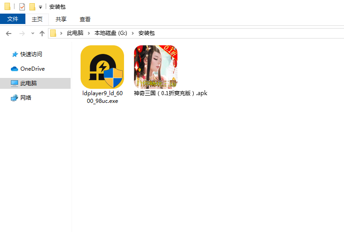Navigate to 本地磁盘 (G:) in address bar
344x232 pixels.
111,33
